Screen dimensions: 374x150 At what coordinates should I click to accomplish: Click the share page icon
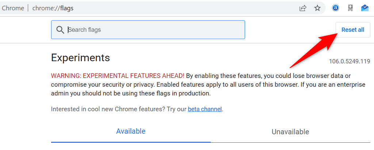click(303, 8)
